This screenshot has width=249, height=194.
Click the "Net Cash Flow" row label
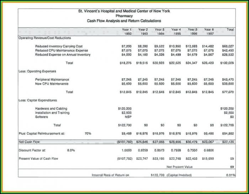pos(29,142)
